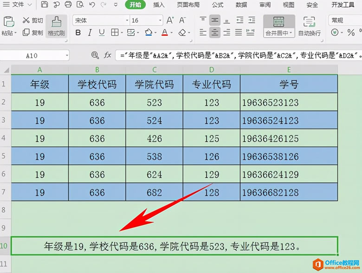Undo the last action
The width and height of the screenshot is (362, 273).
pos(92,4)
